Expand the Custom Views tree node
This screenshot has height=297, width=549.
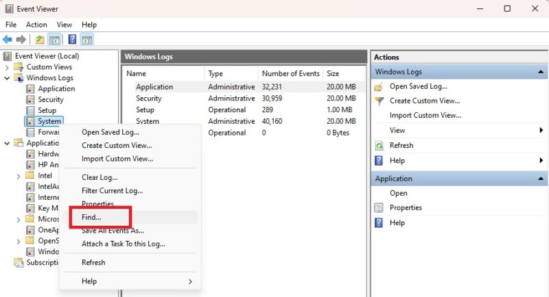7,67
